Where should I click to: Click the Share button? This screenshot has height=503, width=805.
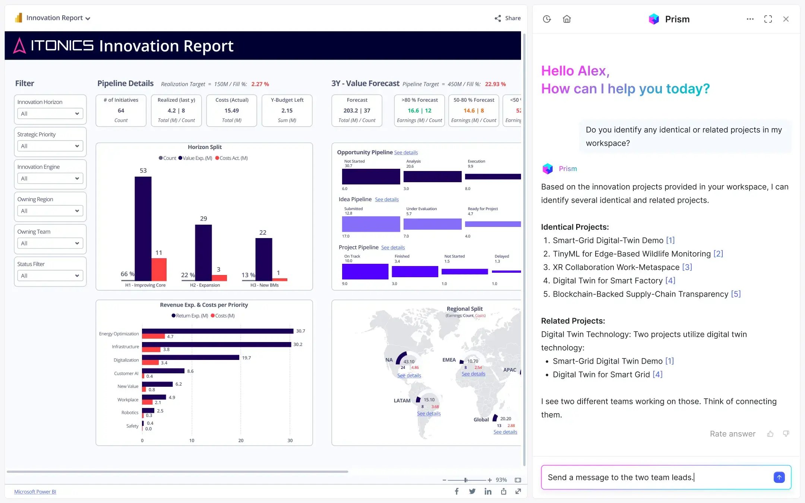(508, 18)
